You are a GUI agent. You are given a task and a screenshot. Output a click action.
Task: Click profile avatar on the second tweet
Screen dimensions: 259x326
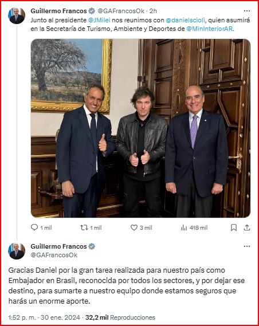coord(17,251)
